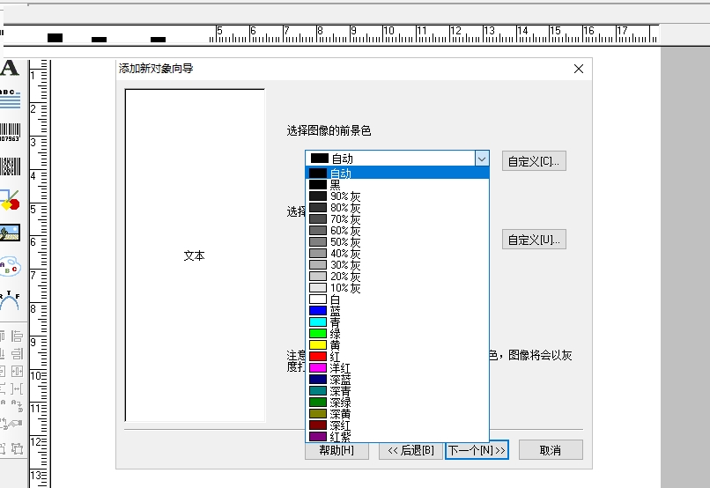This screenshot has width=710, height=488.
Task: Go back with 后退[B] button
Action: tap(410, 450)
